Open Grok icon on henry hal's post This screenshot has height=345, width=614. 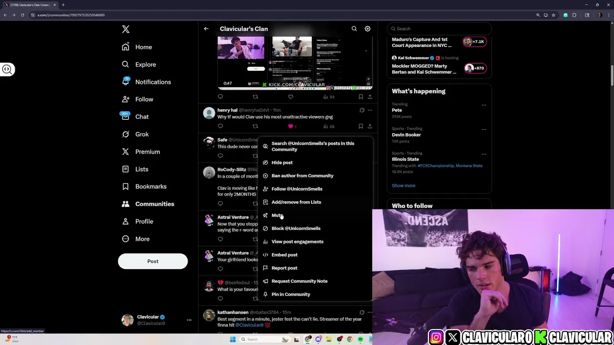point(362,110)
